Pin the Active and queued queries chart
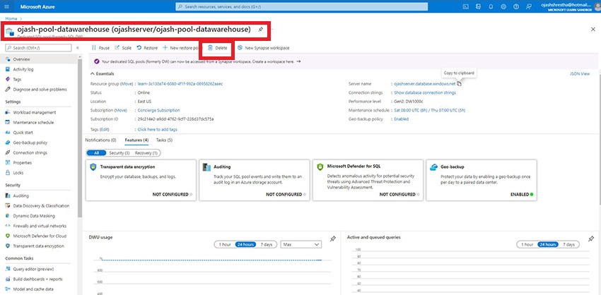This screenshot has width=601, height=295. 591,239
